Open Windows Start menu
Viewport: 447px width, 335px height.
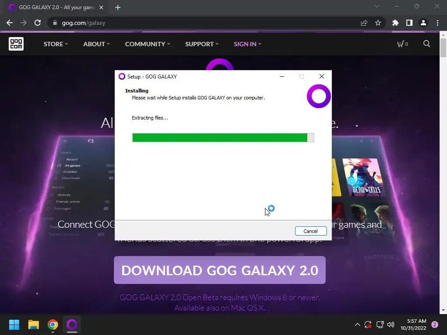click(14, 325)
